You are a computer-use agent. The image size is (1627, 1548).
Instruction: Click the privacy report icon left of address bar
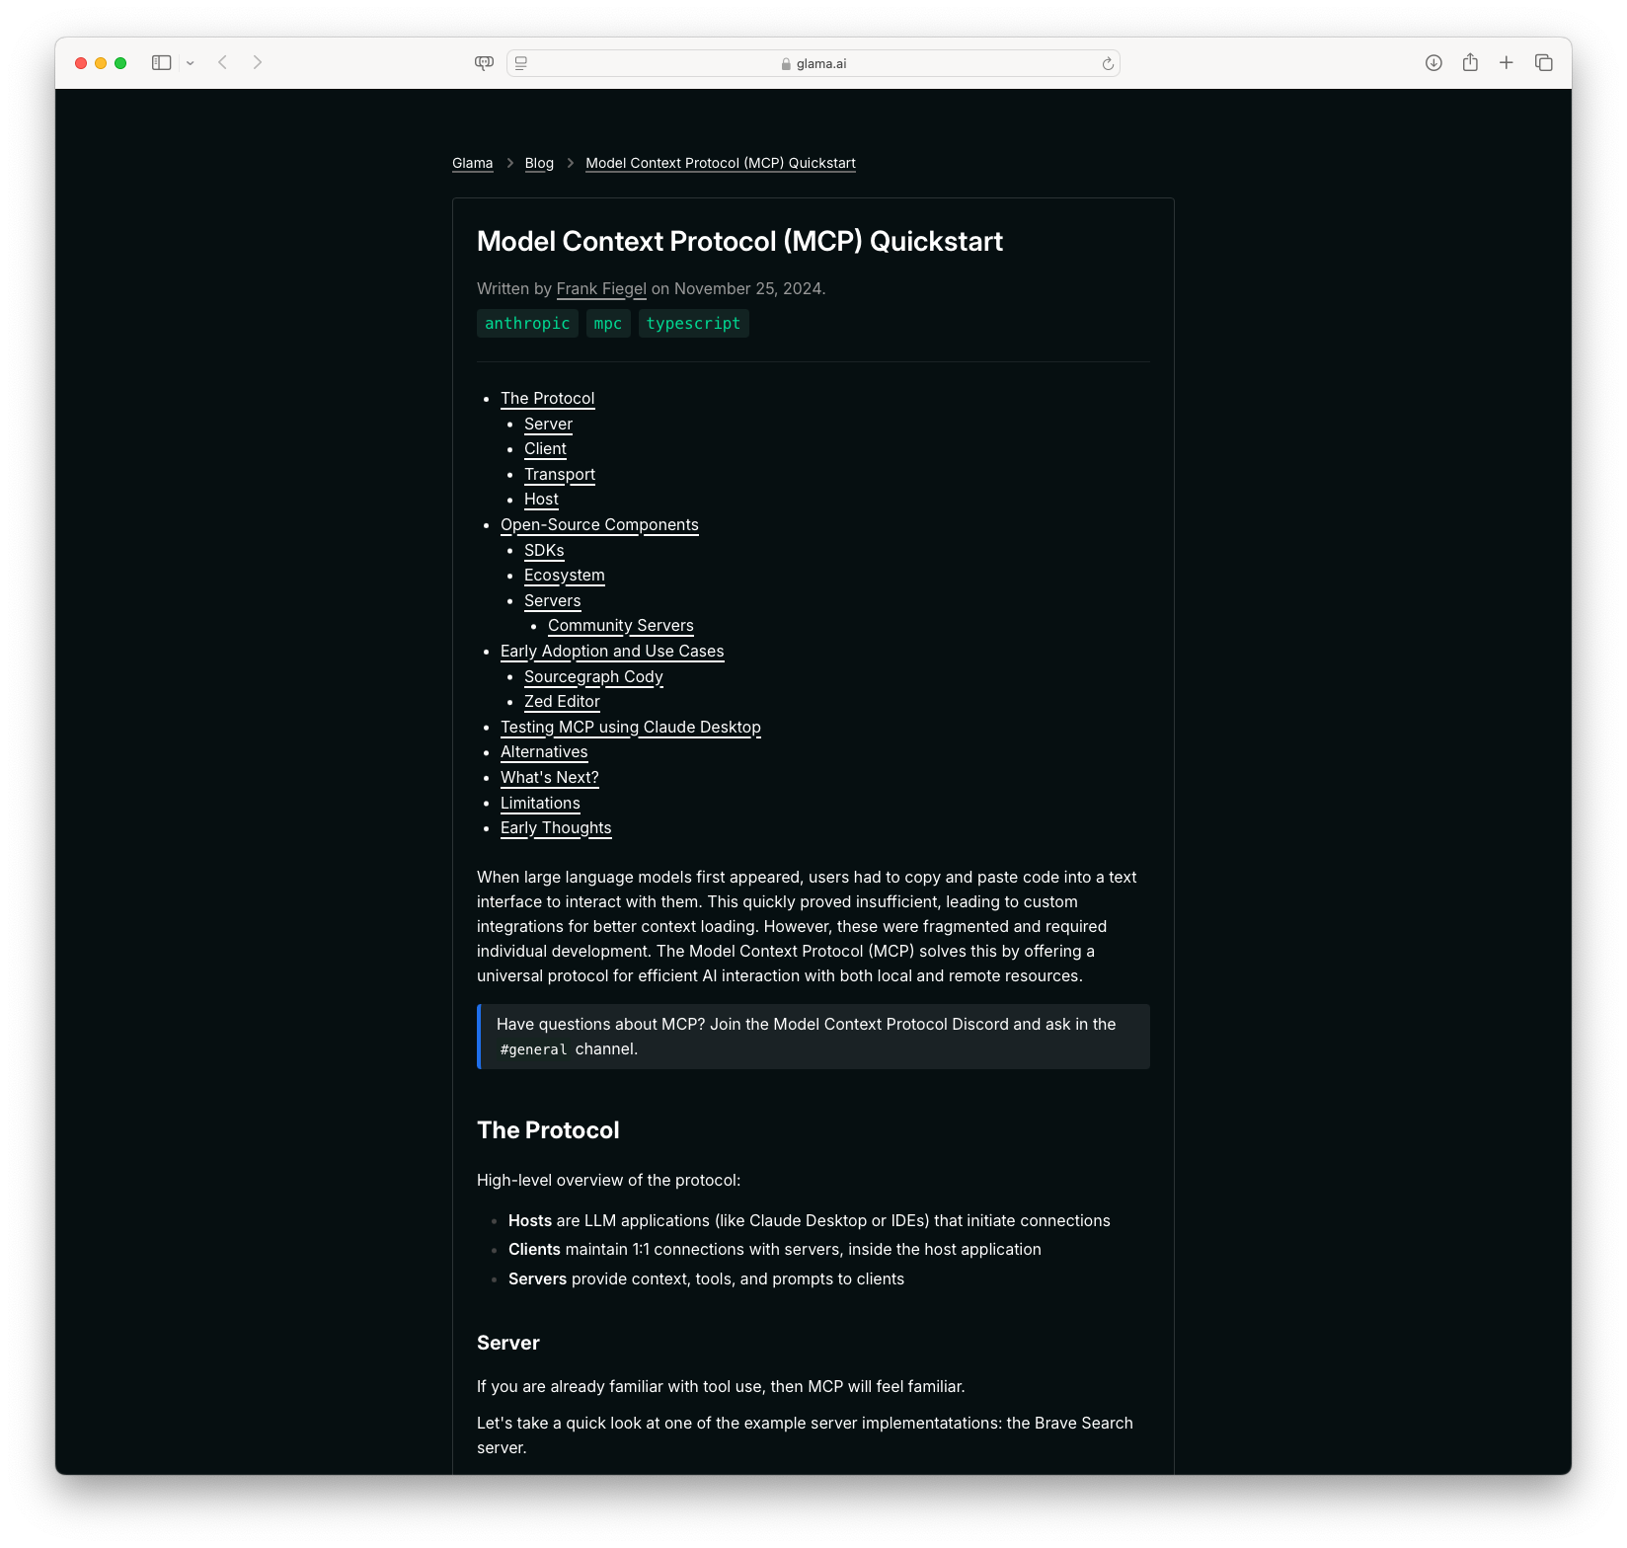pyautogui.click(x=482, y=62)
